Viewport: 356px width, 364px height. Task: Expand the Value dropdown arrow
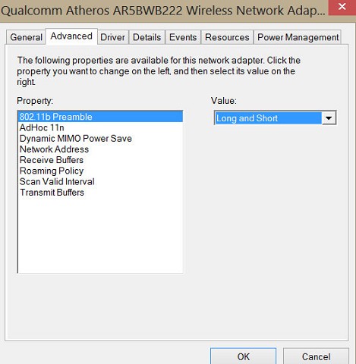[x=329, y=118]
